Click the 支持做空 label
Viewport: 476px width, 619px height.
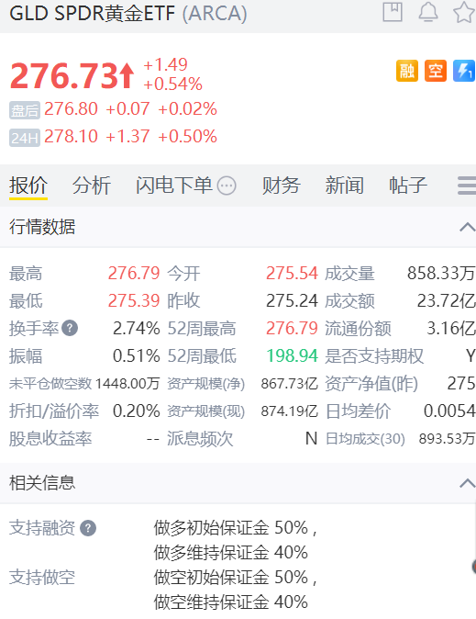[42, 578]
